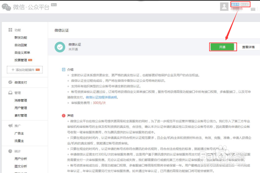Click the 管理 section header
The image size is (260, 173).
coord(18,93)
